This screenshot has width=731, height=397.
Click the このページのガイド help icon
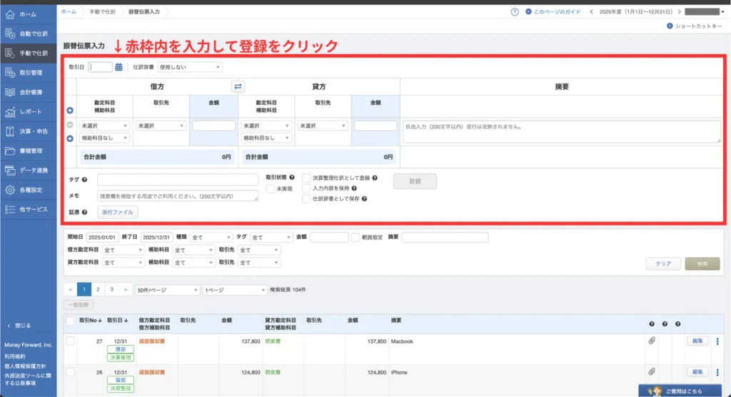coord(515,12)
